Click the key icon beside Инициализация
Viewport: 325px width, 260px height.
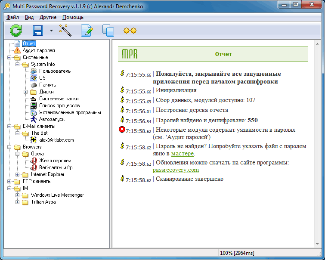[122, 90]
